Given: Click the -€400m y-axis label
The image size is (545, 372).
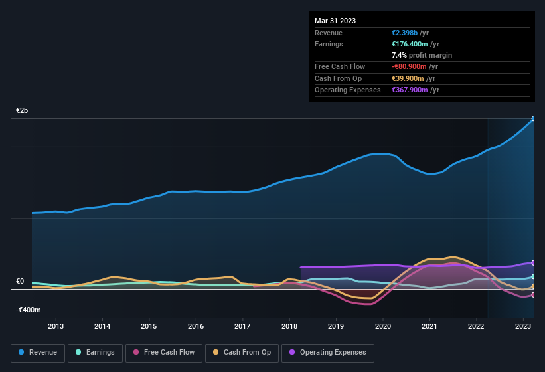Looking at the screenshot, I should pos(28,310).
